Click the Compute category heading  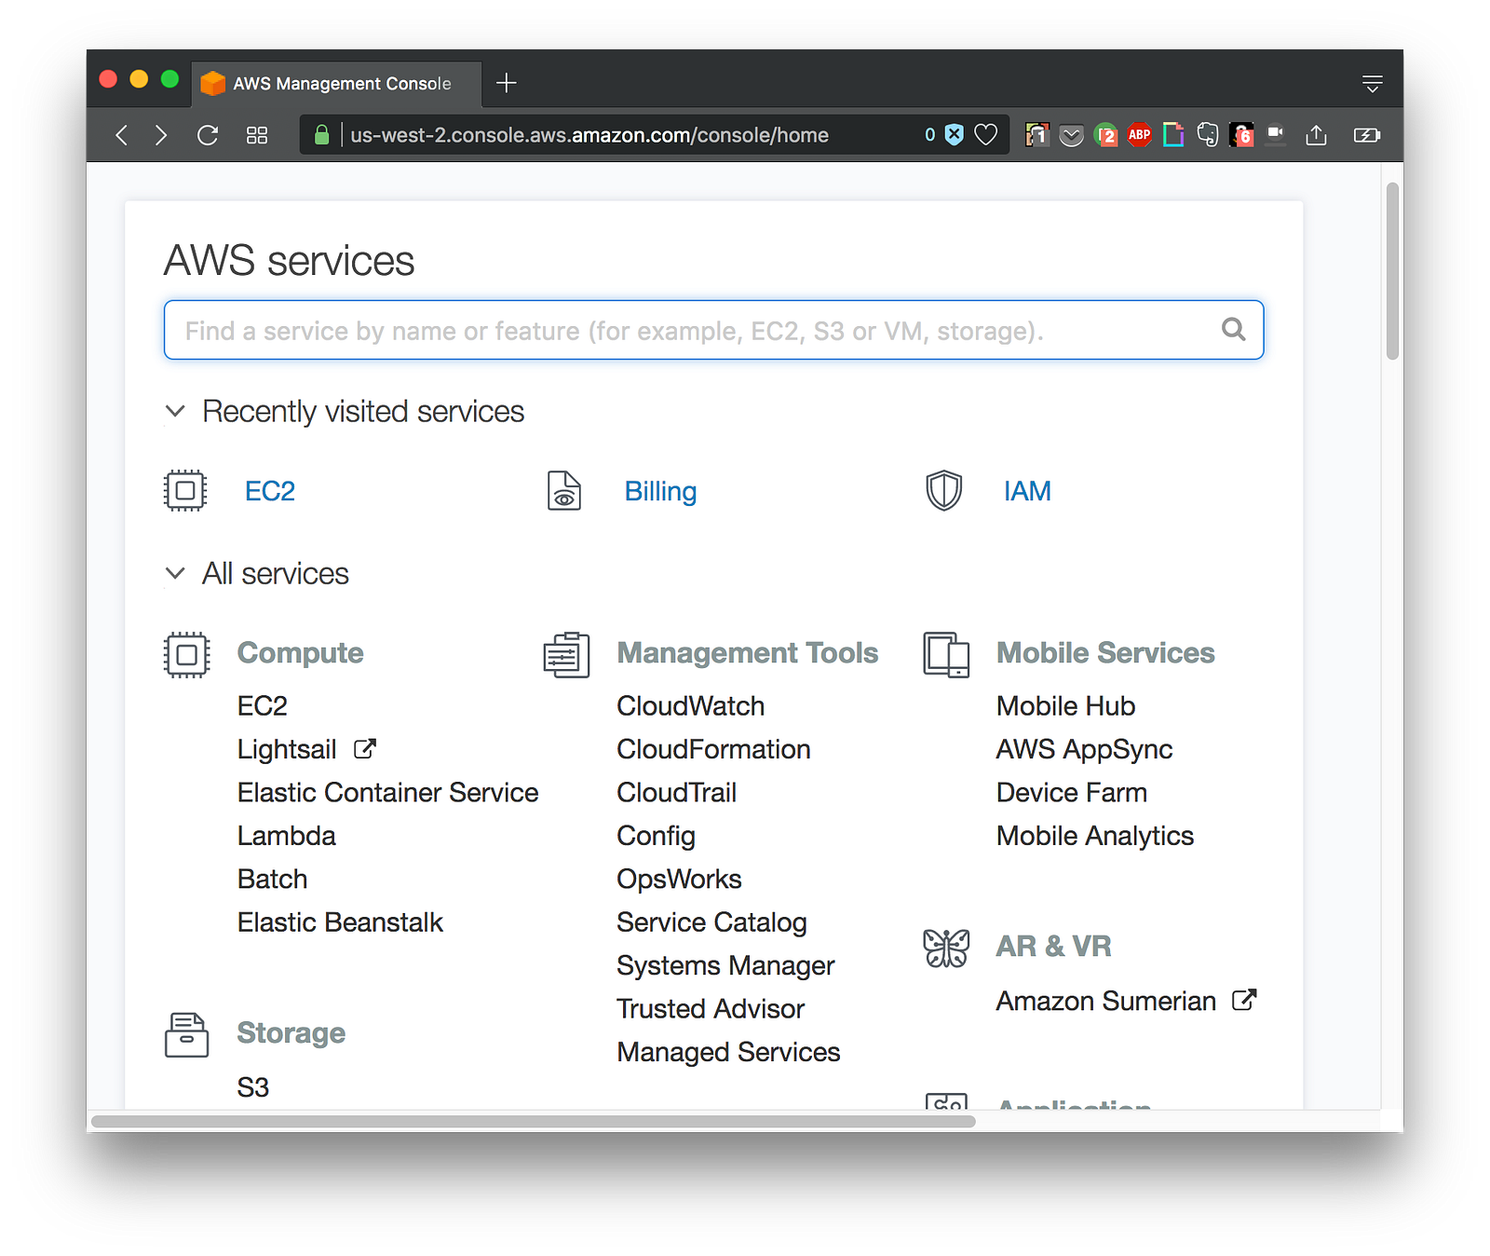(301, 653)
